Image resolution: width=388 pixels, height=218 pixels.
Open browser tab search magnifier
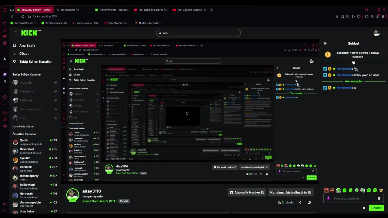tap(367, 10)
